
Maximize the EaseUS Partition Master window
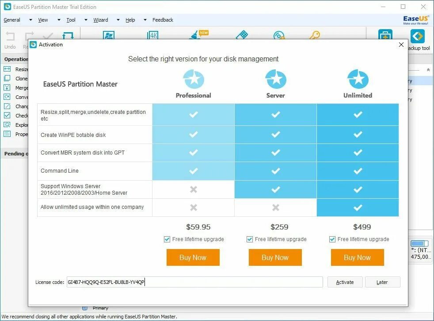(403, 7)
